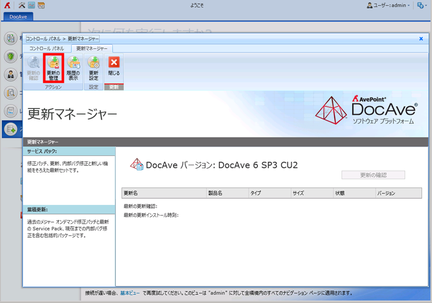Switch to the 更新マネージャー ribbon tab
Viewport: 432px width, 303px height.
(x=92, y=48)
